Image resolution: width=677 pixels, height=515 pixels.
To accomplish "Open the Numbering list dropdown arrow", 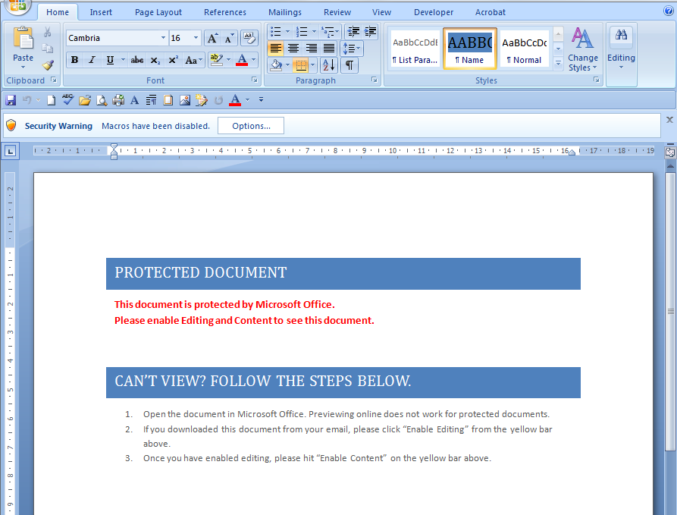I will click(x=314, y=32).
